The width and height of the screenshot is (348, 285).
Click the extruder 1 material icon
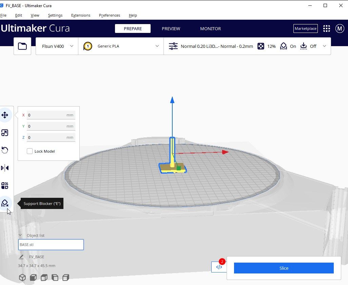(88, 46)
